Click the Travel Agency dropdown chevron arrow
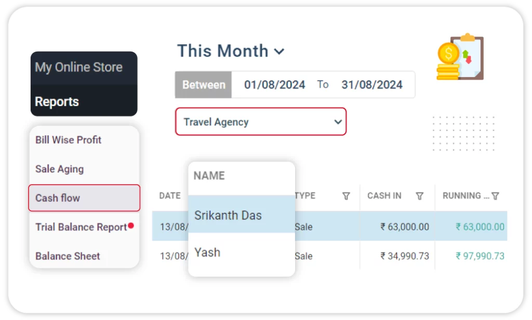The image size is (532, 320). (x=338, y=122)
